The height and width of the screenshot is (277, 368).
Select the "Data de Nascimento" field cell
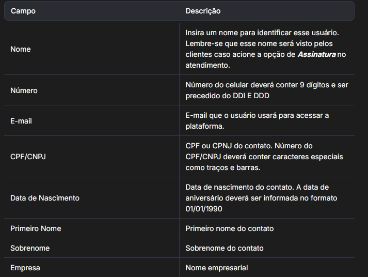click(45, 198)
